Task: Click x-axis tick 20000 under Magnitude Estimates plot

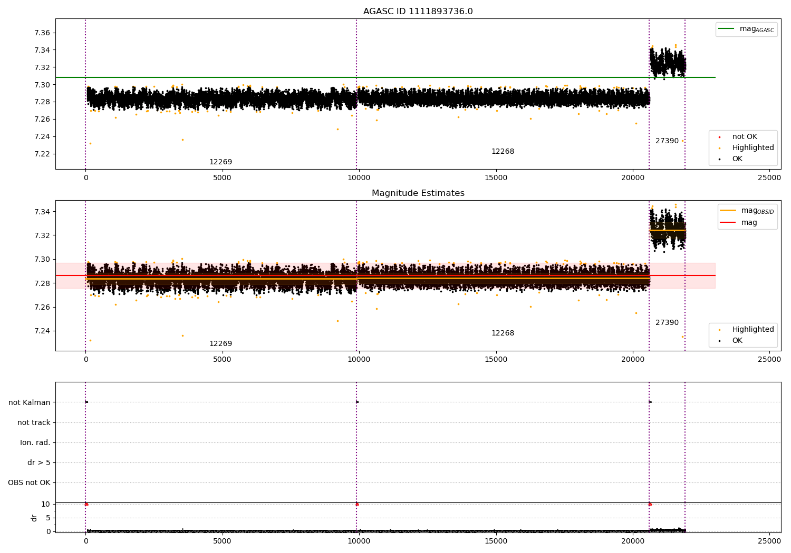Action: [633, 360]
